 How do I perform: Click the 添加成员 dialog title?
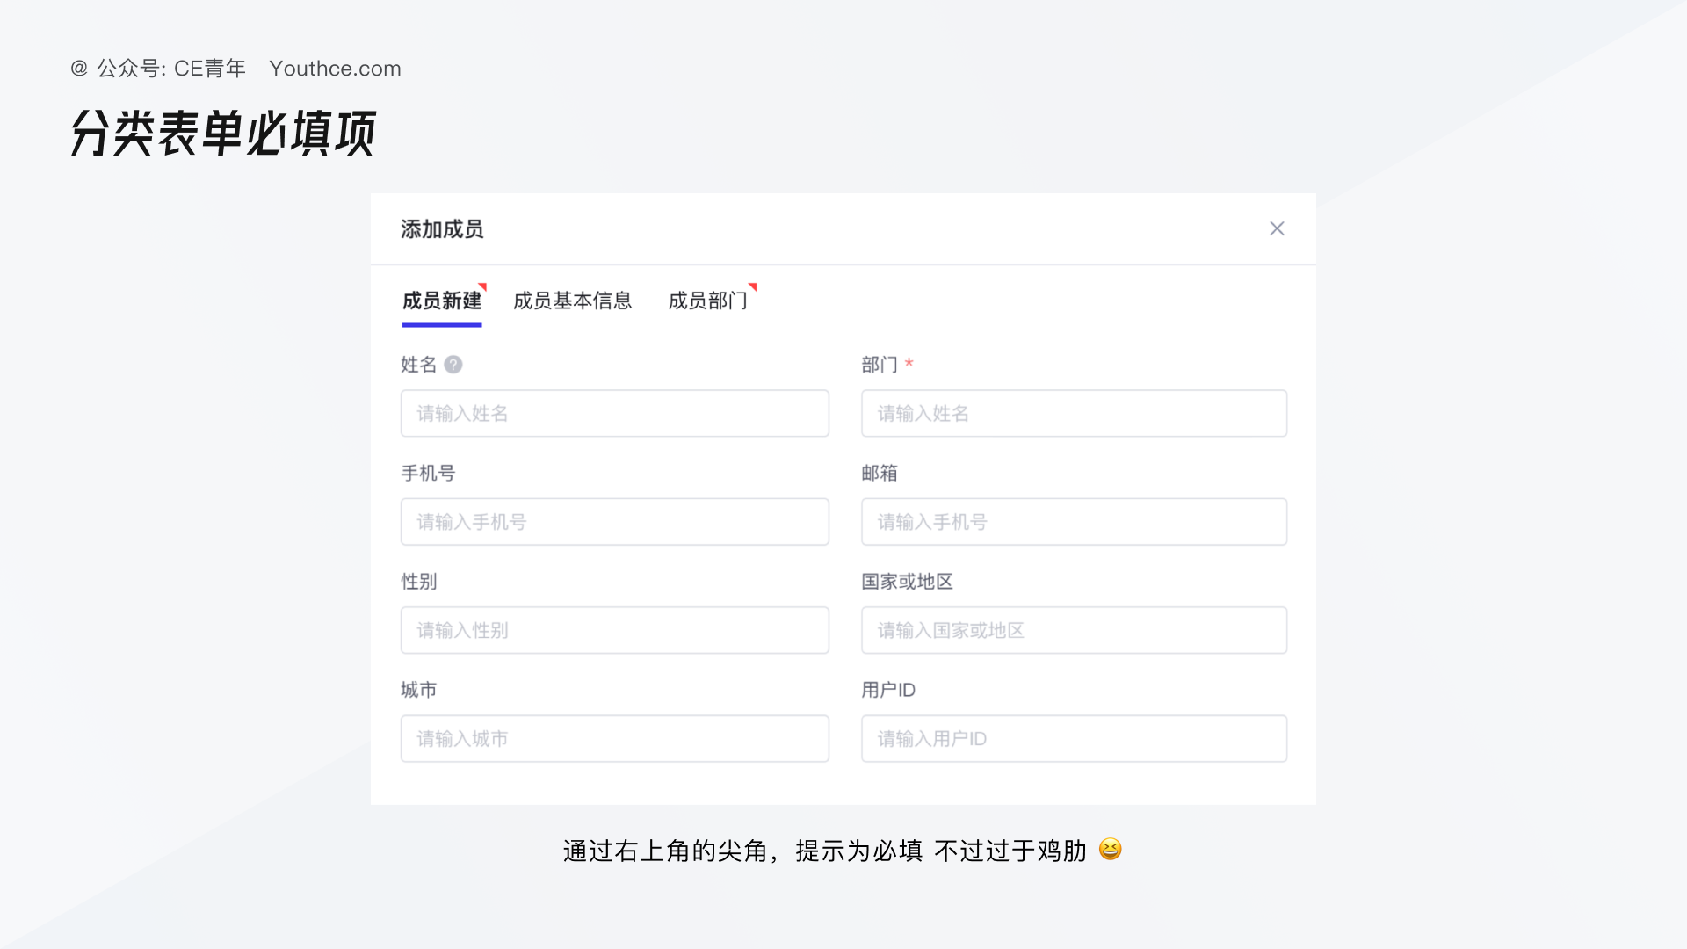442,229
